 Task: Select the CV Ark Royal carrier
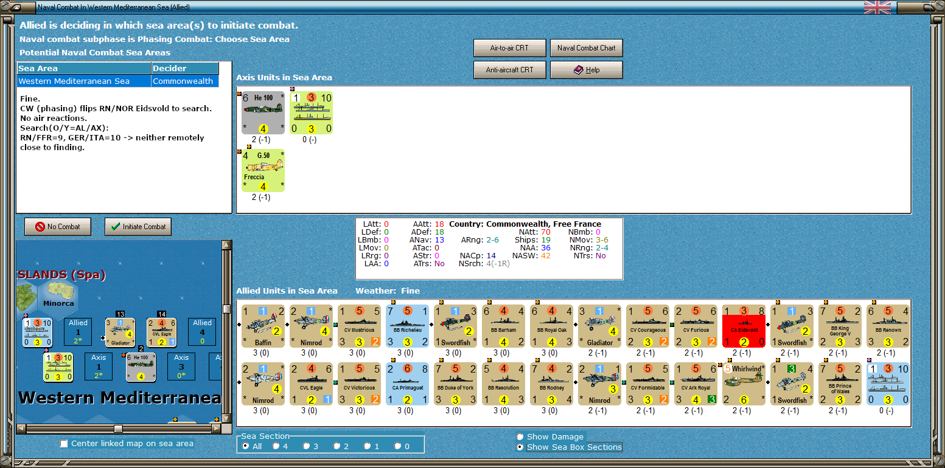coord(696,384)
